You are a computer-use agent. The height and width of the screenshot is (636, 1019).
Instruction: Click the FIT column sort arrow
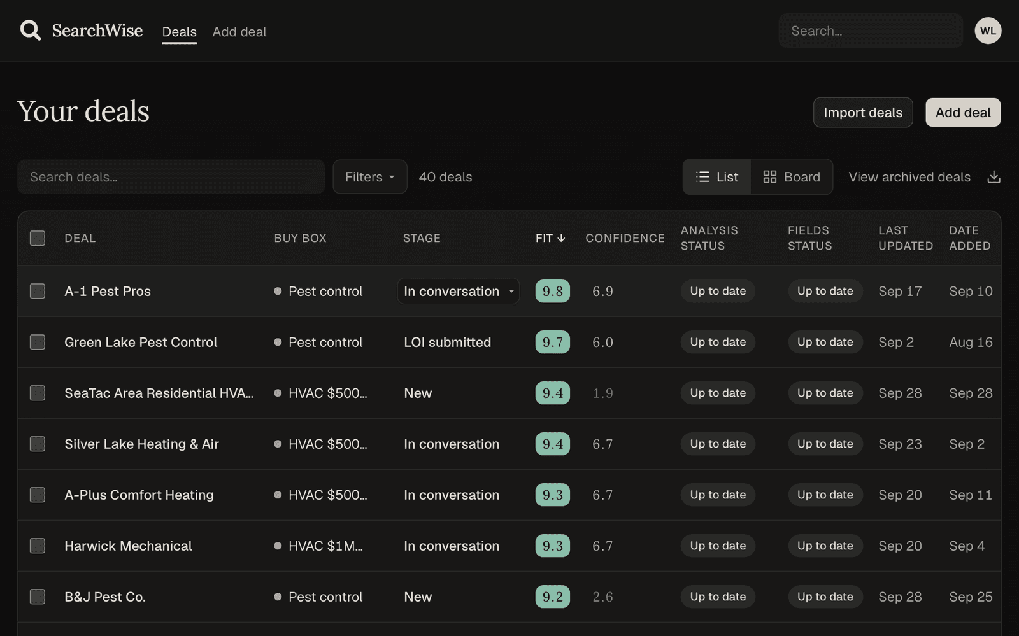561,238
